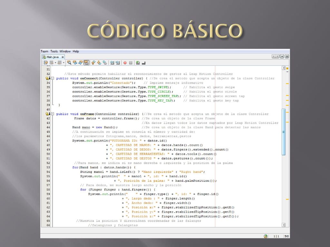
Task: Click the Shift Line Left icon
Action: (x=112, y=63)
